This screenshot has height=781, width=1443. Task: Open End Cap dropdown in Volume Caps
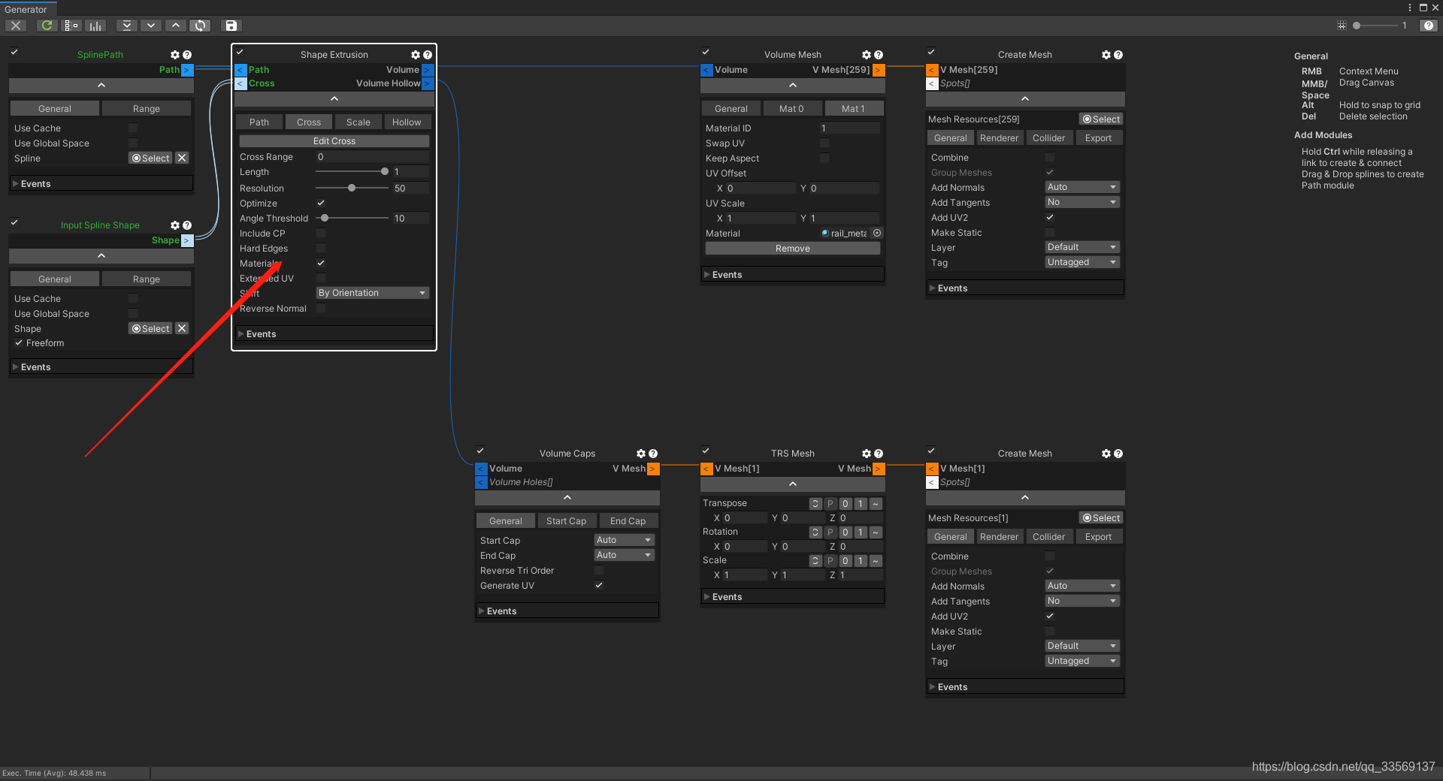tap(624, 555)
